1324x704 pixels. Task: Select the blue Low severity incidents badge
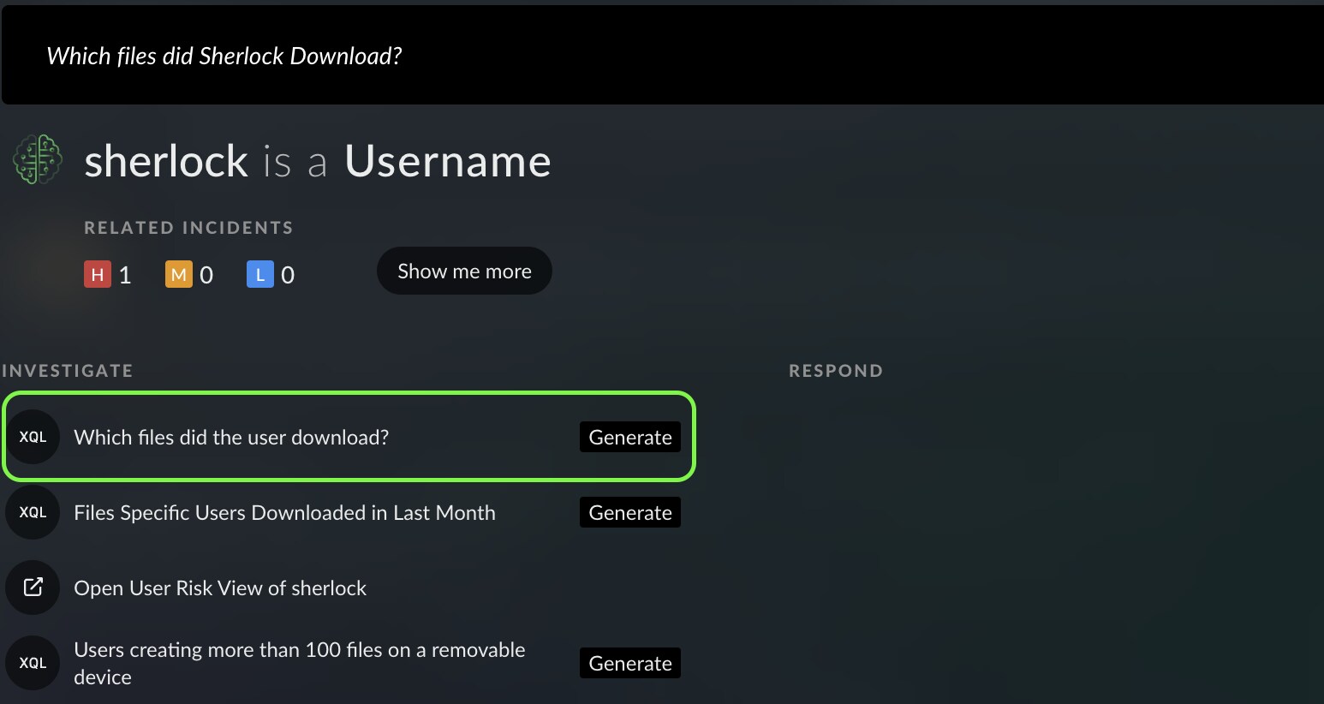tap(259, 275)
